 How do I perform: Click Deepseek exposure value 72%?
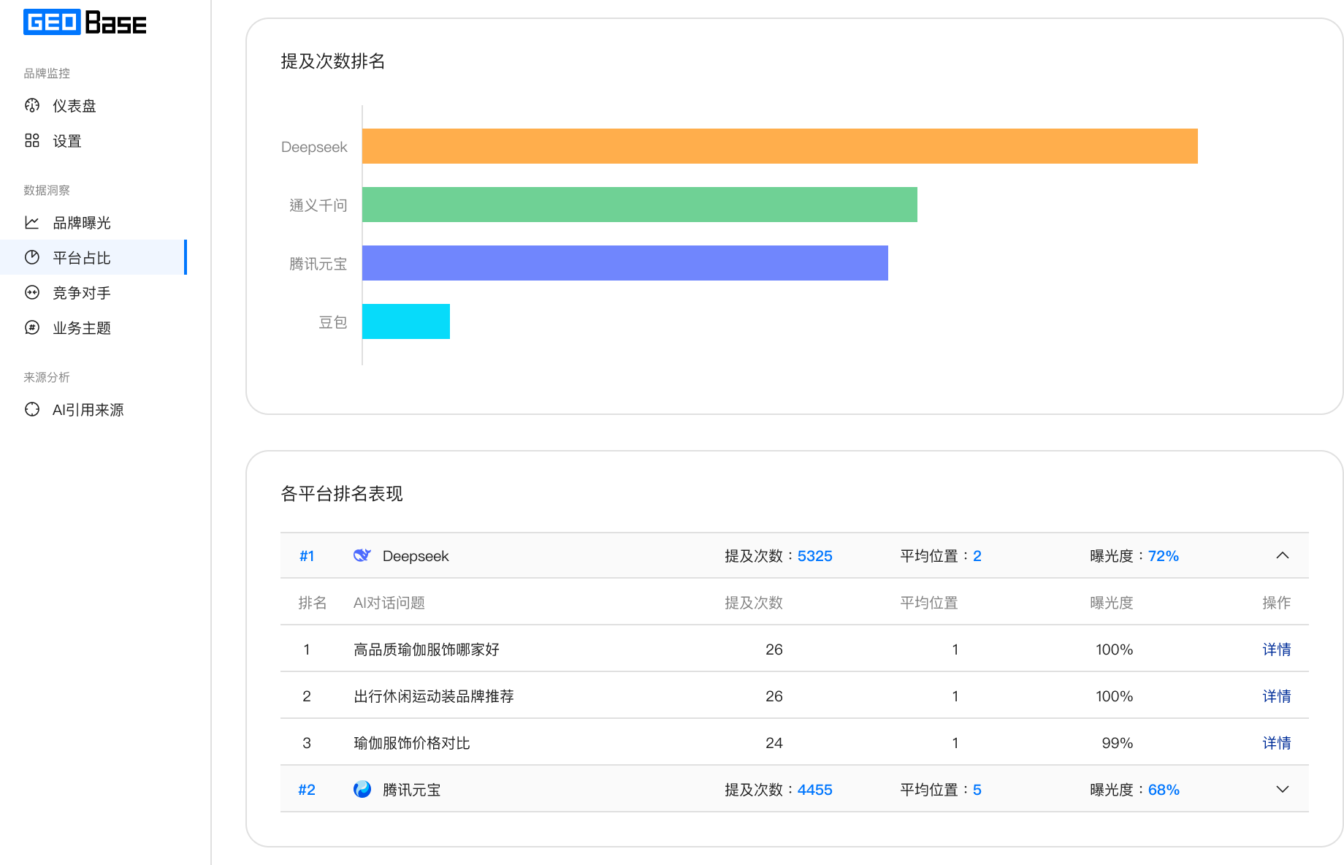click(x=1164, y=555)
